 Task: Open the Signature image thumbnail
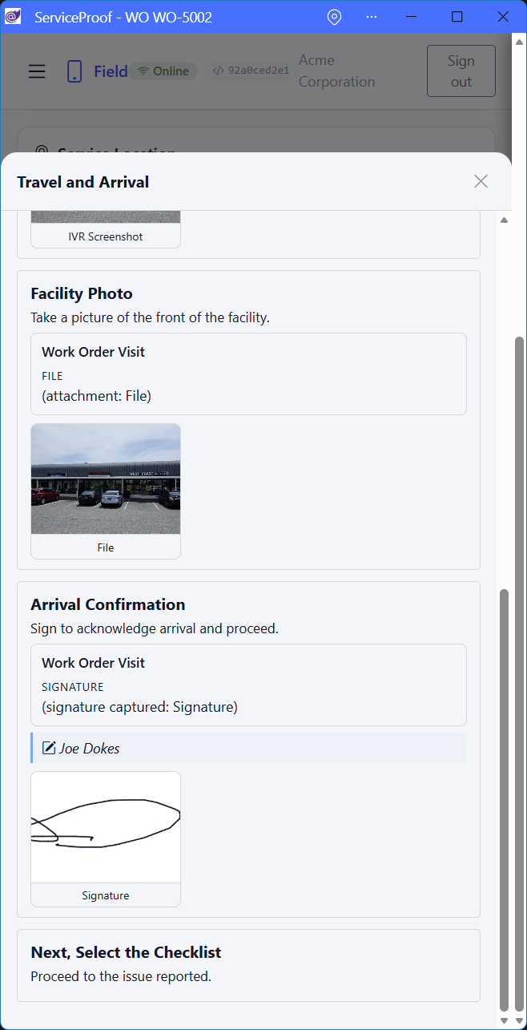(106, 827)
